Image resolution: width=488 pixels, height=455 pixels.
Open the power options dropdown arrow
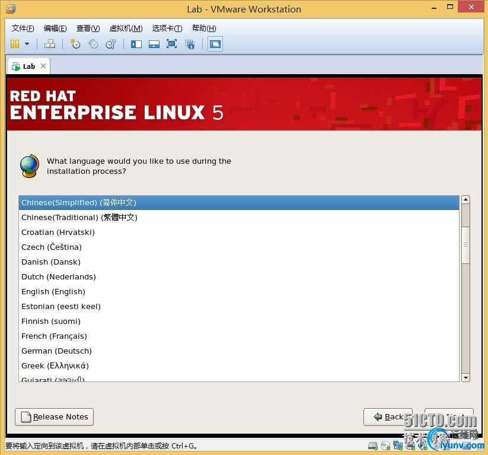tap(27, 44)
